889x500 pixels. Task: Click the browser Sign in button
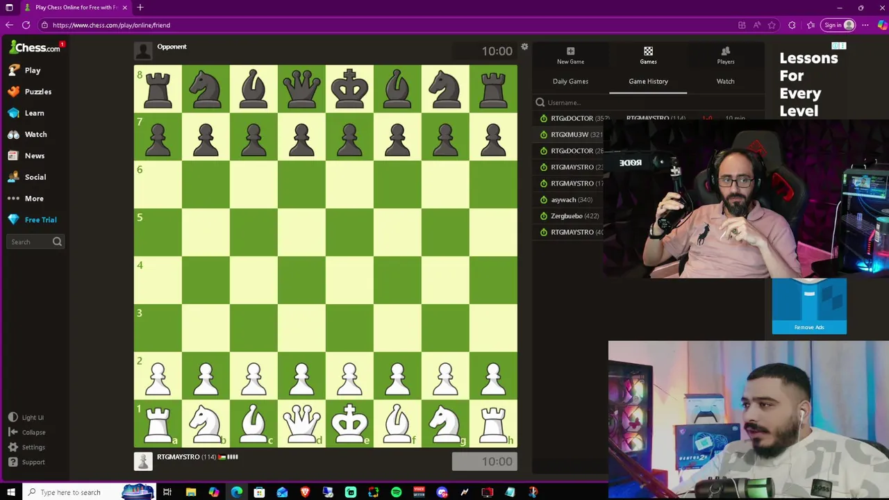click(839, 25)
